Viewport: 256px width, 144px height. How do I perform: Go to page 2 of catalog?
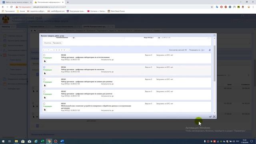pos(54,50)
